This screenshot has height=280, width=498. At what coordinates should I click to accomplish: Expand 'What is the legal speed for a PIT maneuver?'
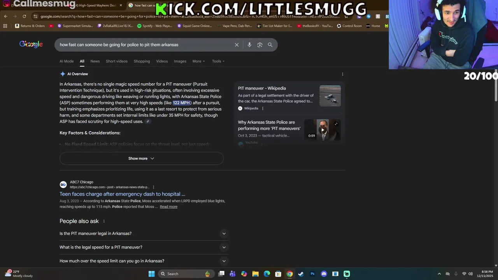tap(143, 247)
